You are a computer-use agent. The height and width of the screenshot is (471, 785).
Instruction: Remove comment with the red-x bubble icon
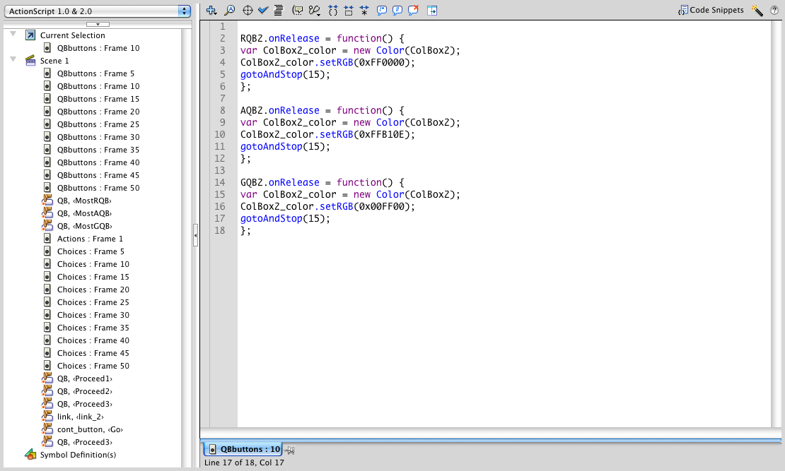point(413,10)
